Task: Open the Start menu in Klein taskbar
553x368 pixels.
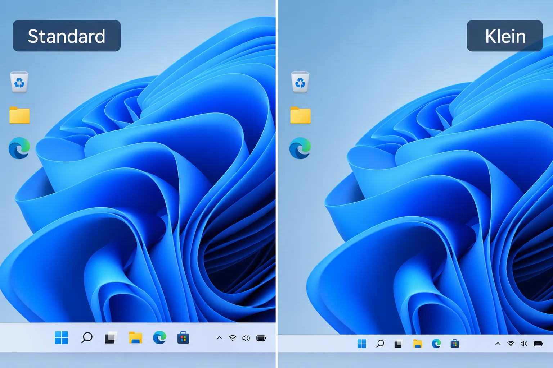Action: click(362, 344)
